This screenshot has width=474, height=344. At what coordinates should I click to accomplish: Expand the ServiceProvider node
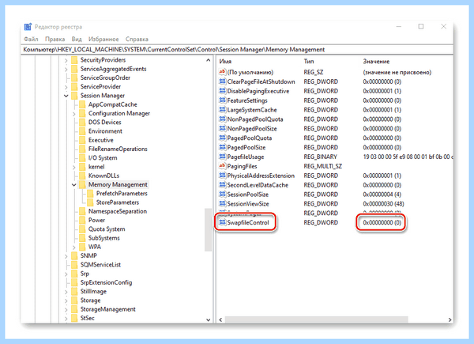66,87
